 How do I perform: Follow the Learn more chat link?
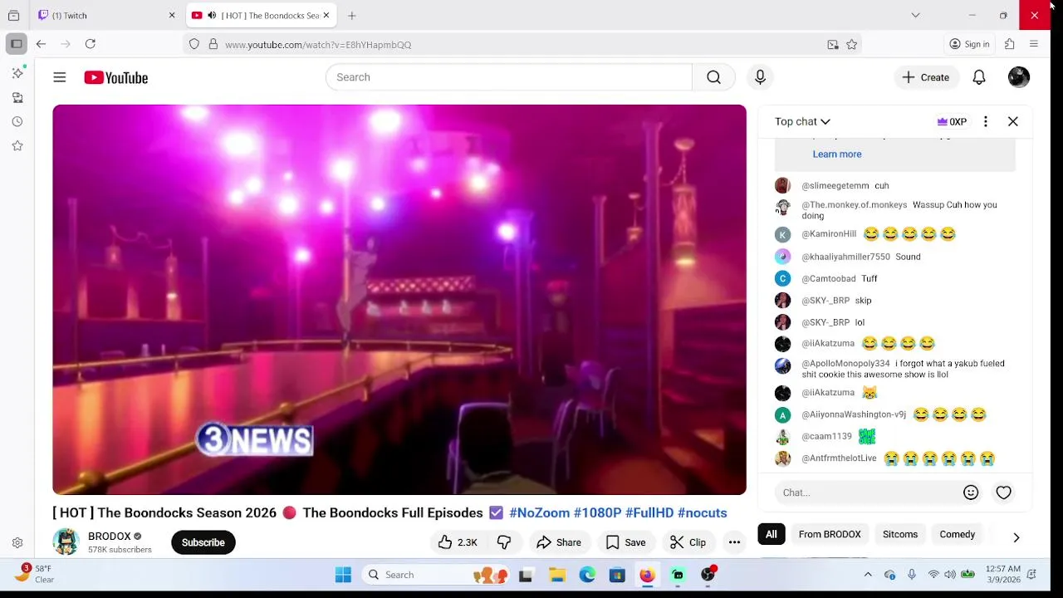(x=837, y=154)
